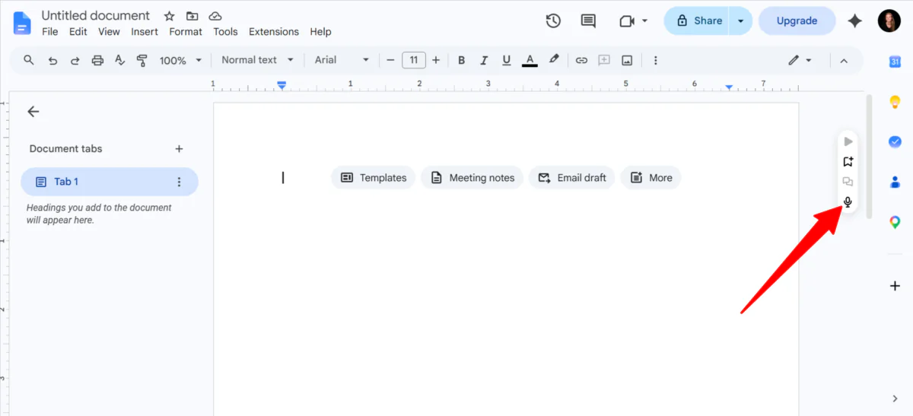Viewport: 913px width, 416px height.
Task: Click the Upgrade button
Action: click(797, 21)
